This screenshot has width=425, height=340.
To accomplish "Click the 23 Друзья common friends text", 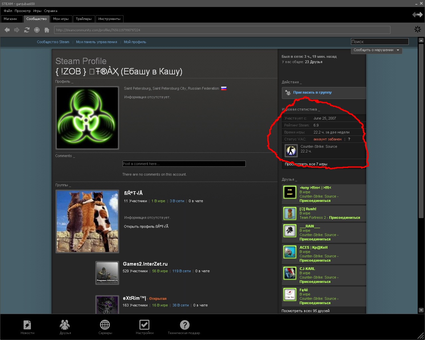I will pos(313,62).
